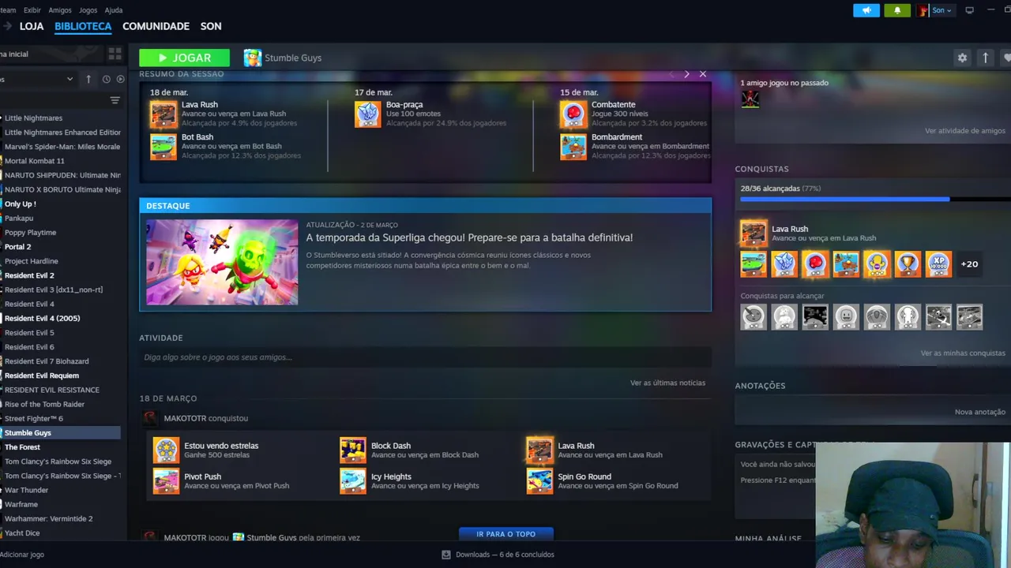Open Downloads status in bottom bar

[x=498, y=555]
